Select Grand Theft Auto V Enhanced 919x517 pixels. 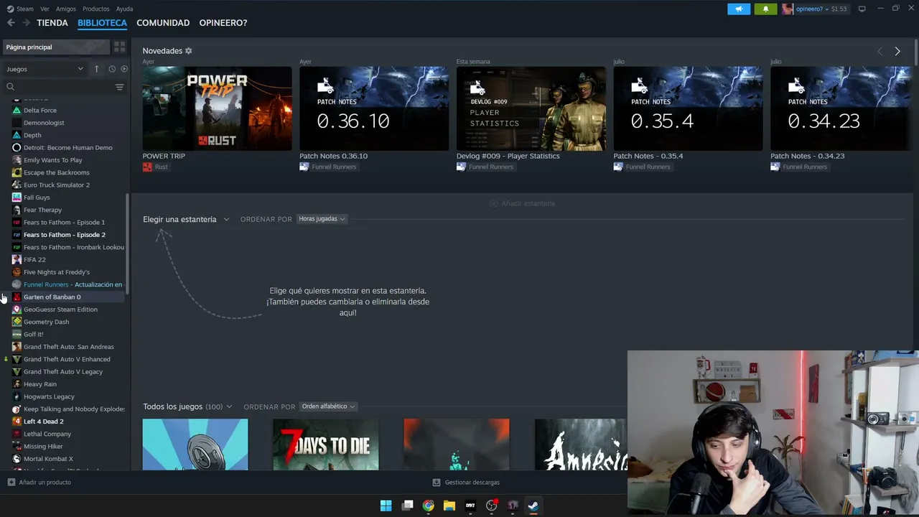click(67, 359)
